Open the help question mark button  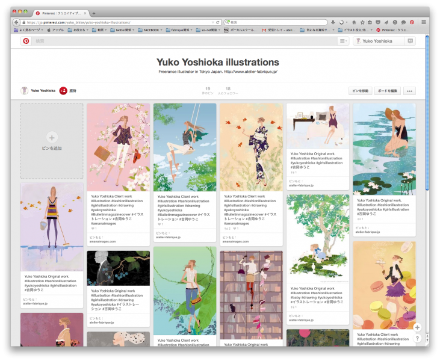coord(417,338)
